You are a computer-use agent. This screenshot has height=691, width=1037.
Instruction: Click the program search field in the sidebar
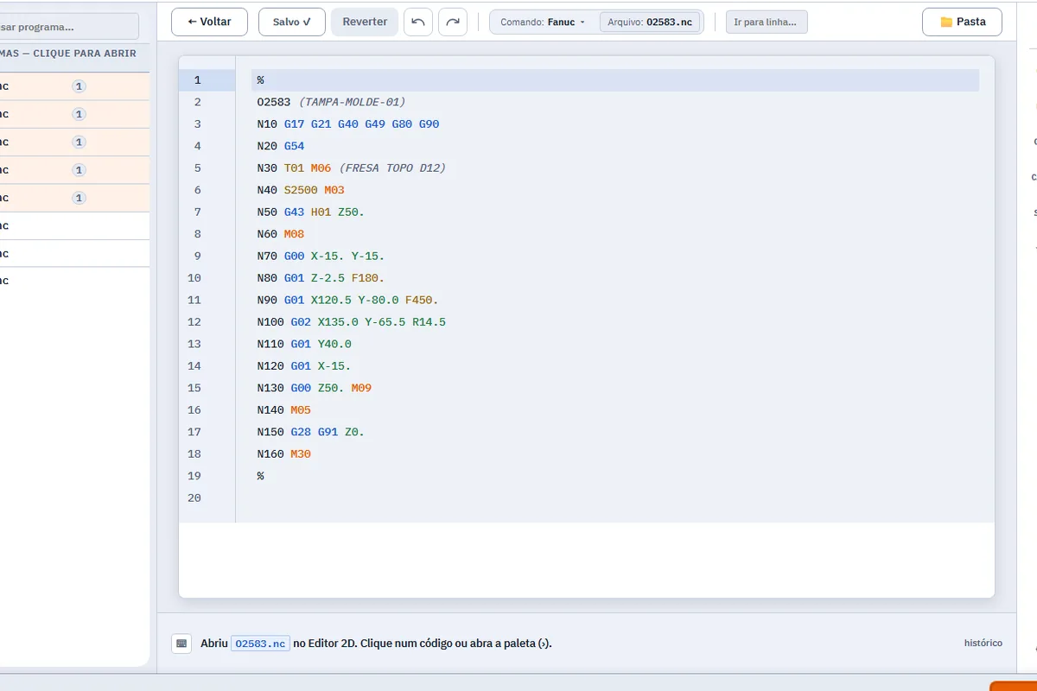[69, 27]
